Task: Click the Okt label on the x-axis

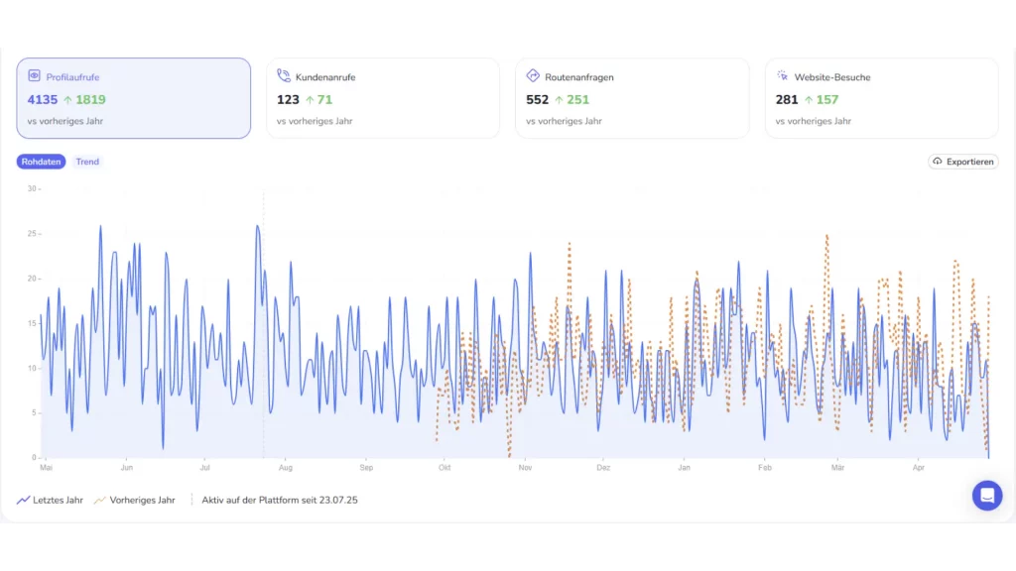Action: tap(444, 468)
